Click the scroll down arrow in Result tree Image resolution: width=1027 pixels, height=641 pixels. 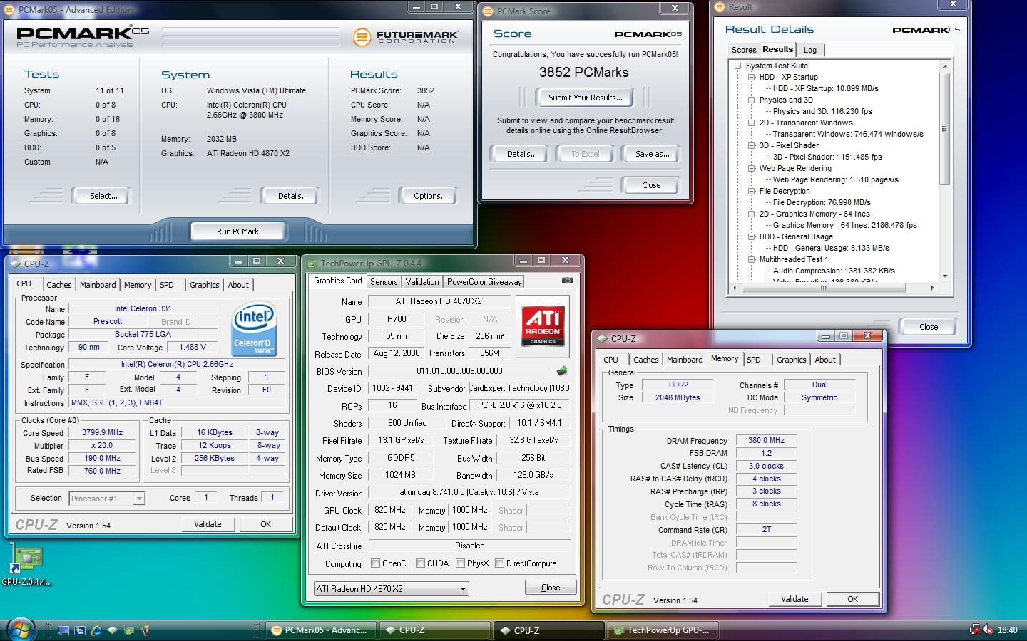(x=945, y=276)
